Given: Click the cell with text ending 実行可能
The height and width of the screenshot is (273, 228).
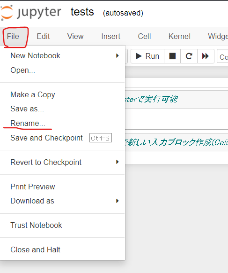Looking at the screenshot, I should pos(177,100).
